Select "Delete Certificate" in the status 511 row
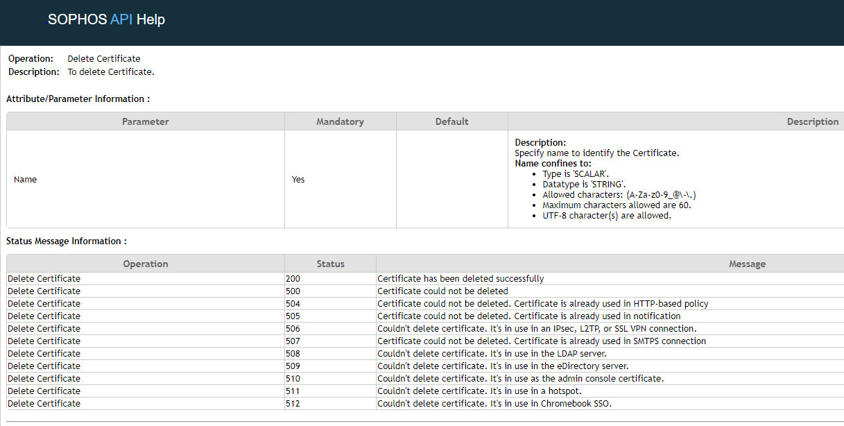The image size is (844, 426). (x=44, y=391)
